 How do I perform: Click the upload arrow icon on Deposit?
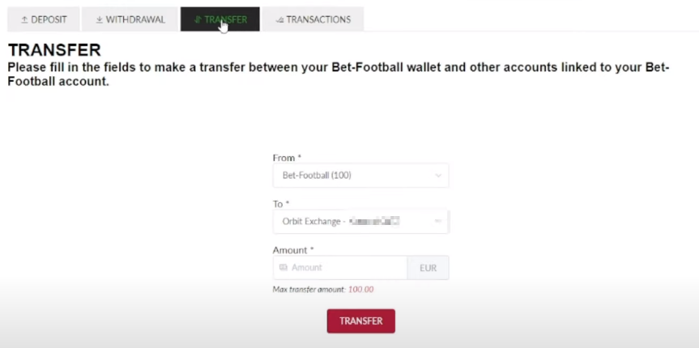(24, 19)
